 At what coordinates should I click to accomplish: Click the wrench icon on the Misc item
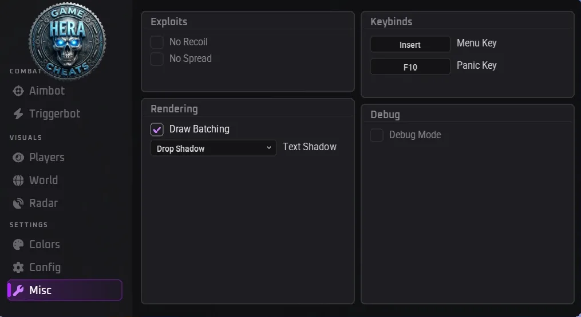pos(18,290)
